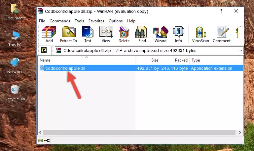This screenshot has height=151, width=254.
Task: Select the Documents desktop icon
Action: click(x=15, y=12)
